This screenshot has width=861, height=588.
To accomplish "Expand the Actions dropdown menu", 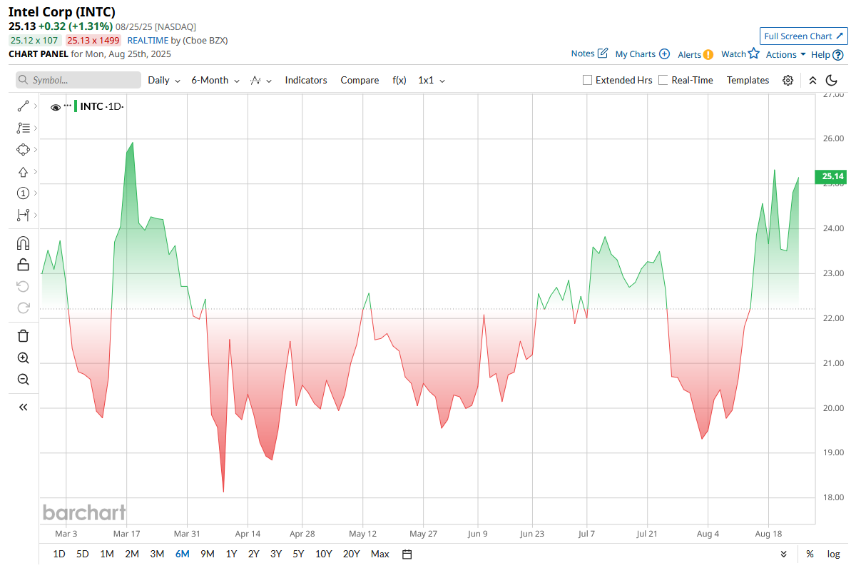I will coord(785,54).
